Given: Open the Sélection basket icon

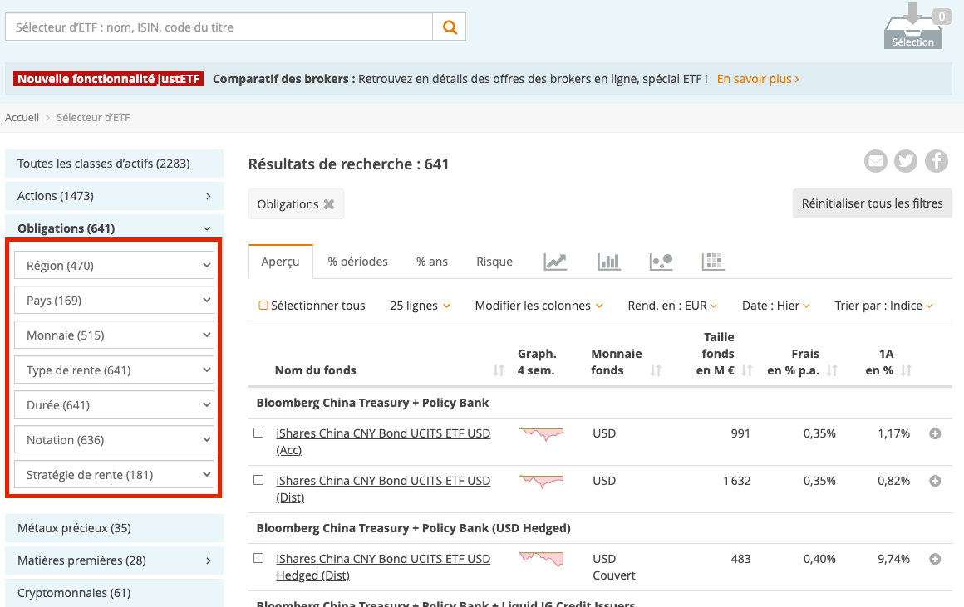Looking at the screenshot, I should tap(912, 28).
